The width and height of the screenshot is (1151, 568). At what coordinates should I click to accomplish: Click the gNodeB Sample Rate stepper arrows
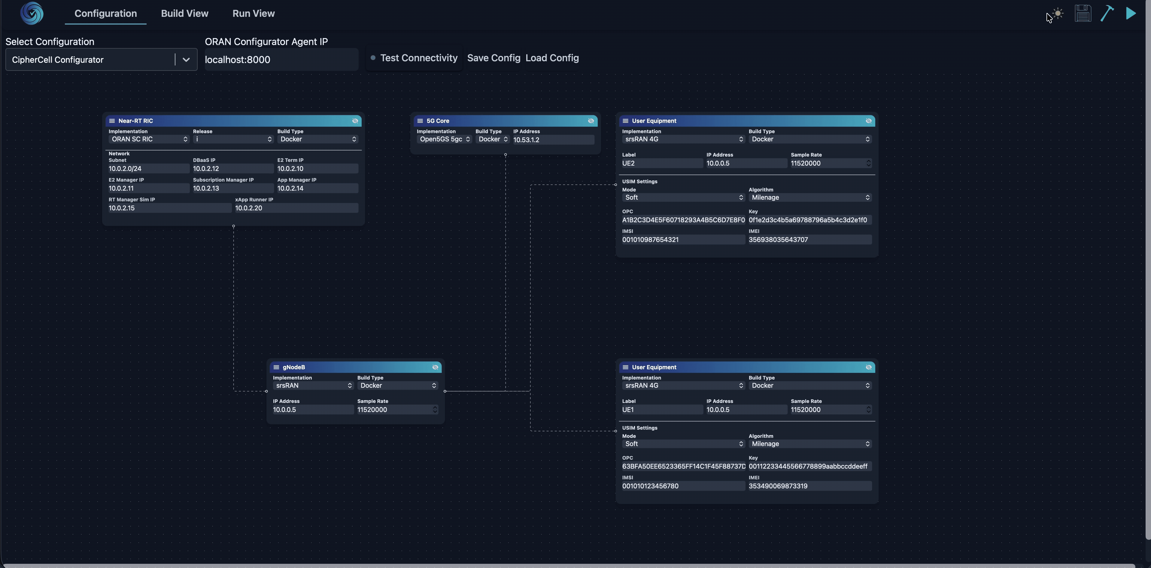coord(435,409)
